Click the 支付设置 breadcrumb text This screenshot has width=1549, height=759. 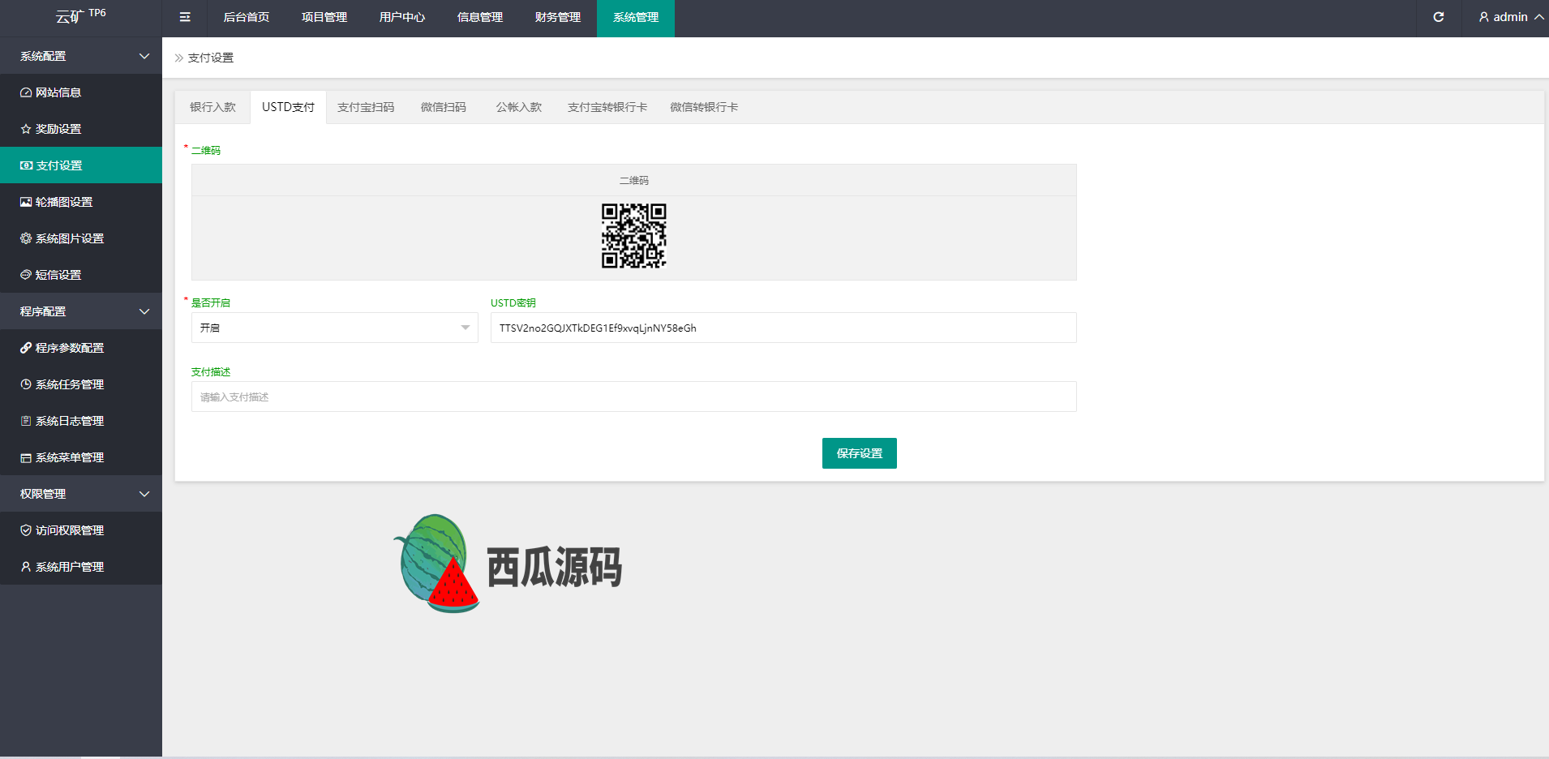211,58
